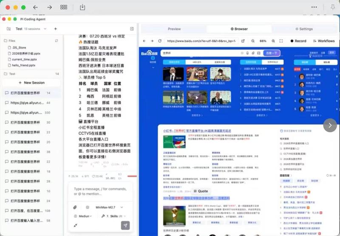Open the 小红书 世界杯 search result link
The image size is (340, 236).
197,131
